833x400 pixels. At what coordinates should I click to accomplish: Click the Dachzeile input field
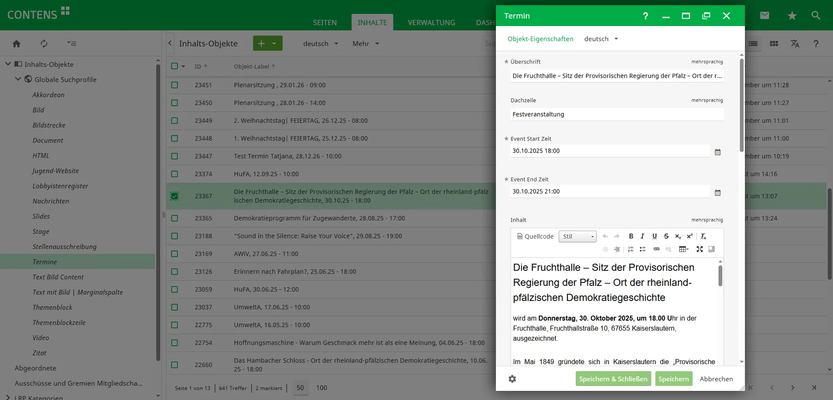[x=617, y=115]
